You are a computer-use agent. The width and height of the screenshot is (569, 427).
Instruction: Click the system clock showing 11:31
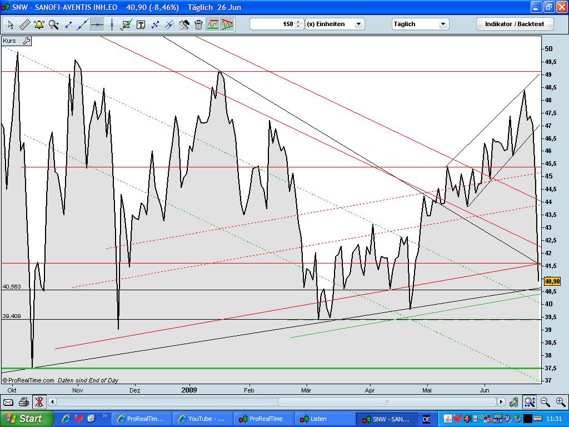(x=554, y=419)
